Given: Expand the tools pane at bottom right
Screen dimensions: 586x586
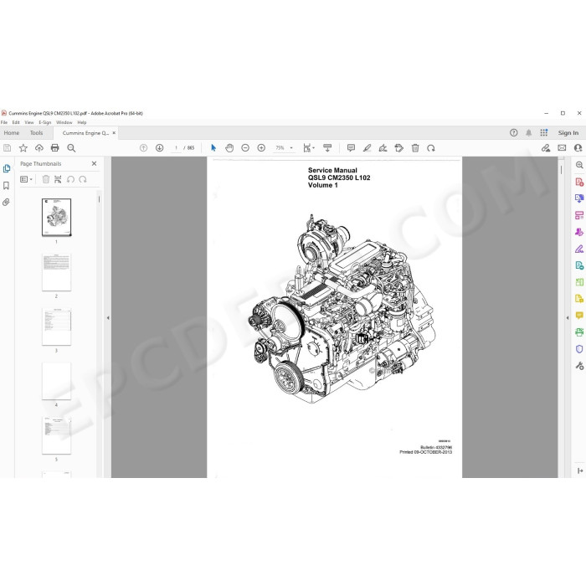Looking at the screenshot, I should pos(580,470).
